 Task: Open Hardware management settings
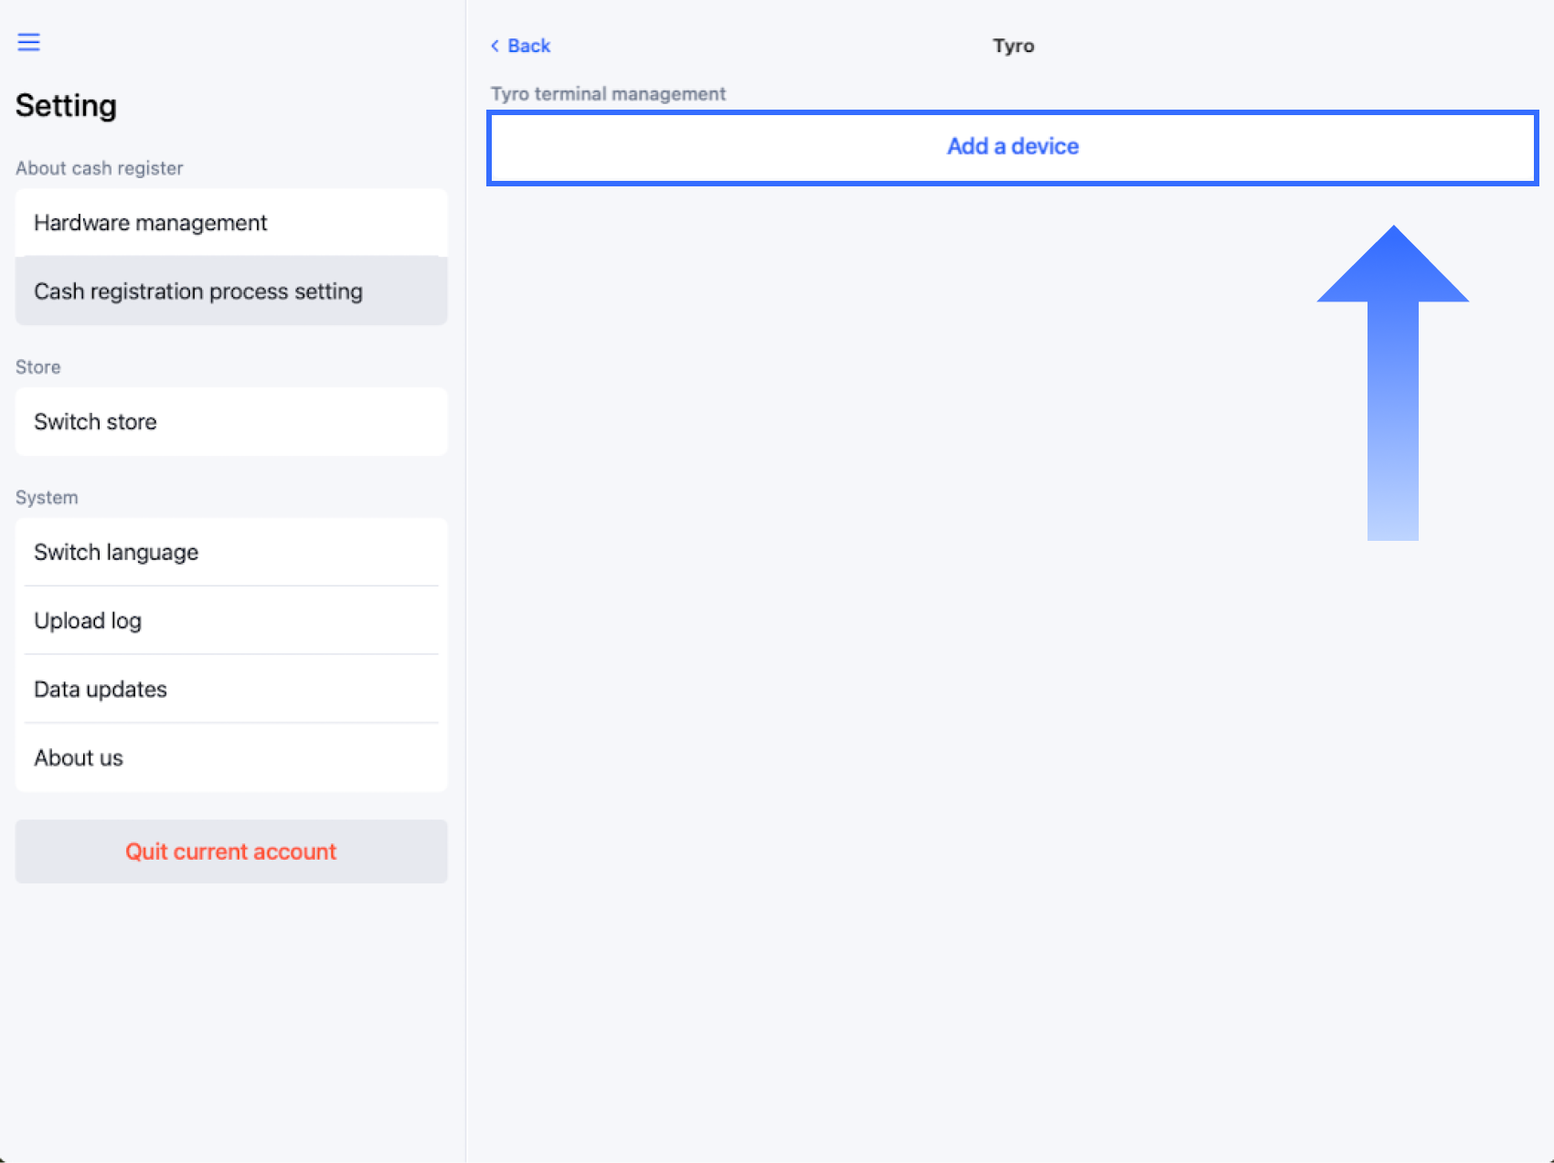coord(231,223)
